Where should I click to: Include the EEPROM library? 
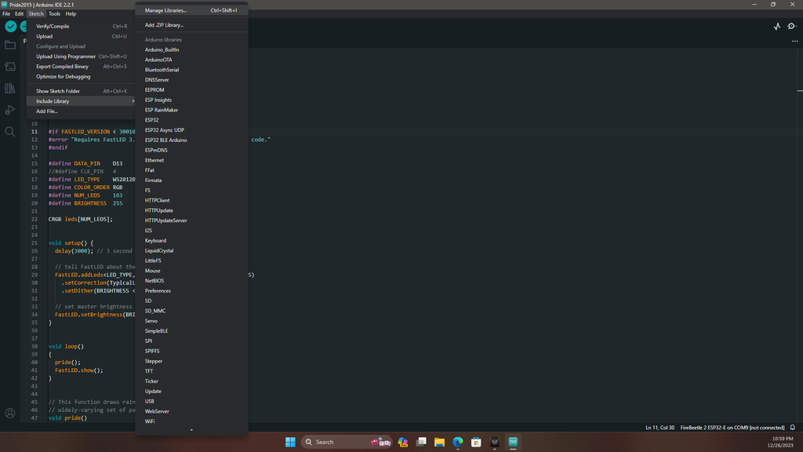(191, 89)
